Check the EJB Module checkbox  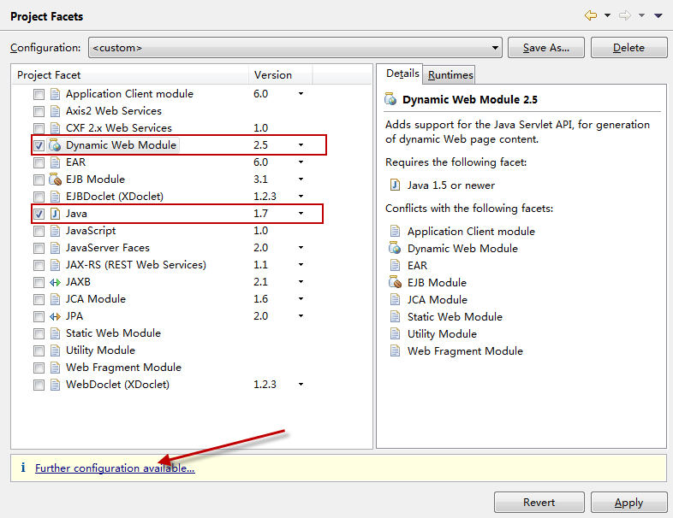[39, 180]
